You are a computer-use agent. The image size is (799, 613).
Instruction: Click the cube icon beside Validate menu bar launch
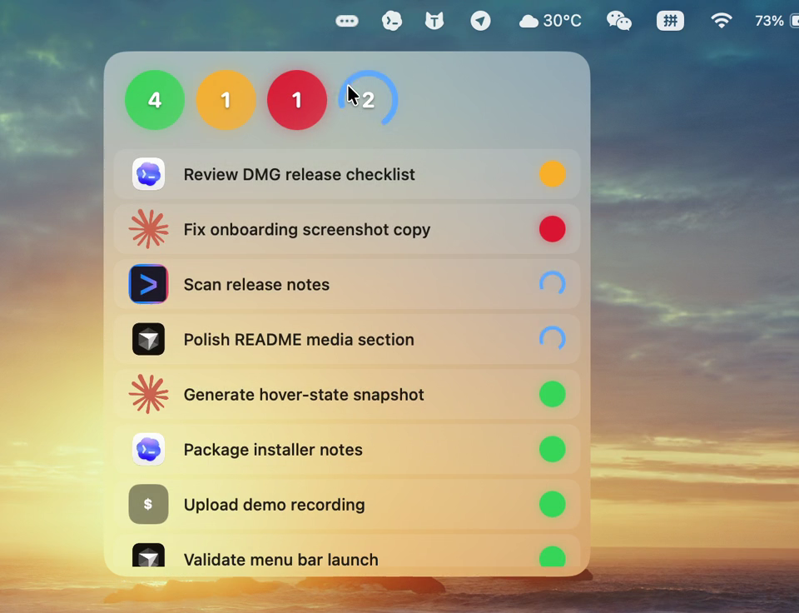coord(148,556)
